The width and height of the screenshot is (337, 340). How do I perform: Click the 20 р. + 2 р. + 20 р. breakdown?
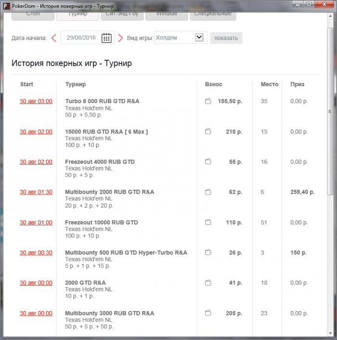click(x=89, y=206)
